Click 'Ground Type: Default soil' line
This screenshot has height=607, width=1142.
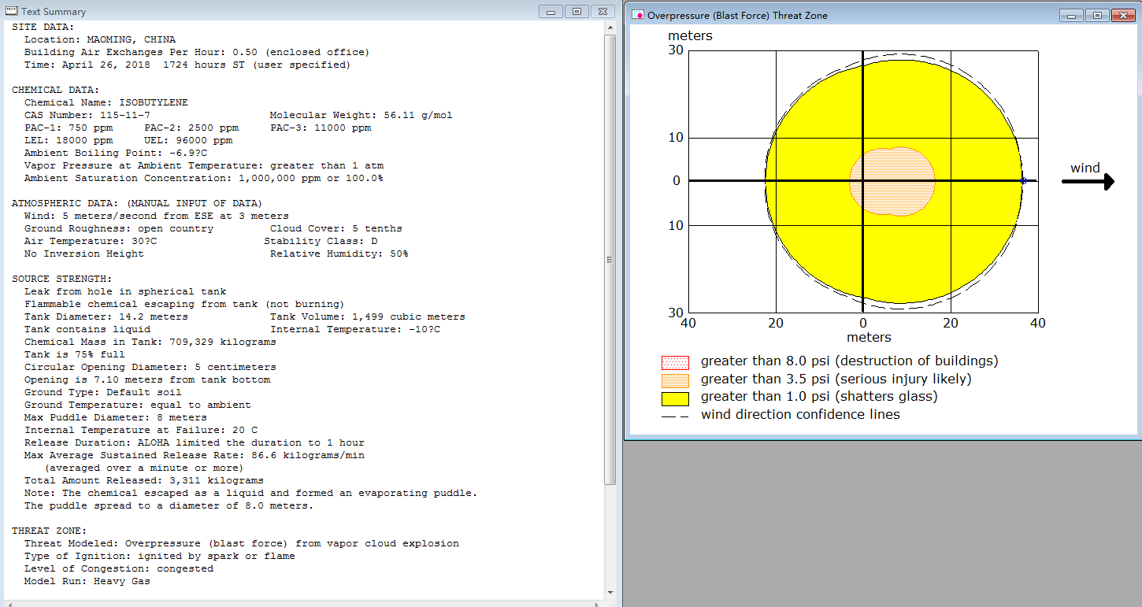pos(103,392)
